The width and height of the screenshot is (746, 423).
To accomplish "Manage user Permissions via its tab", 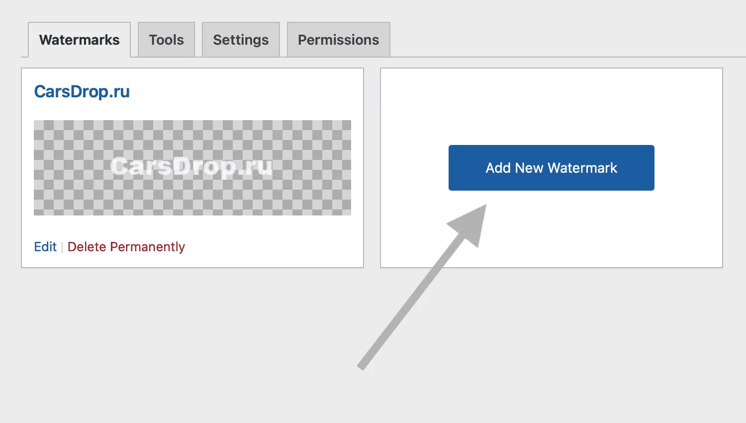I will [x=338, y=40].
